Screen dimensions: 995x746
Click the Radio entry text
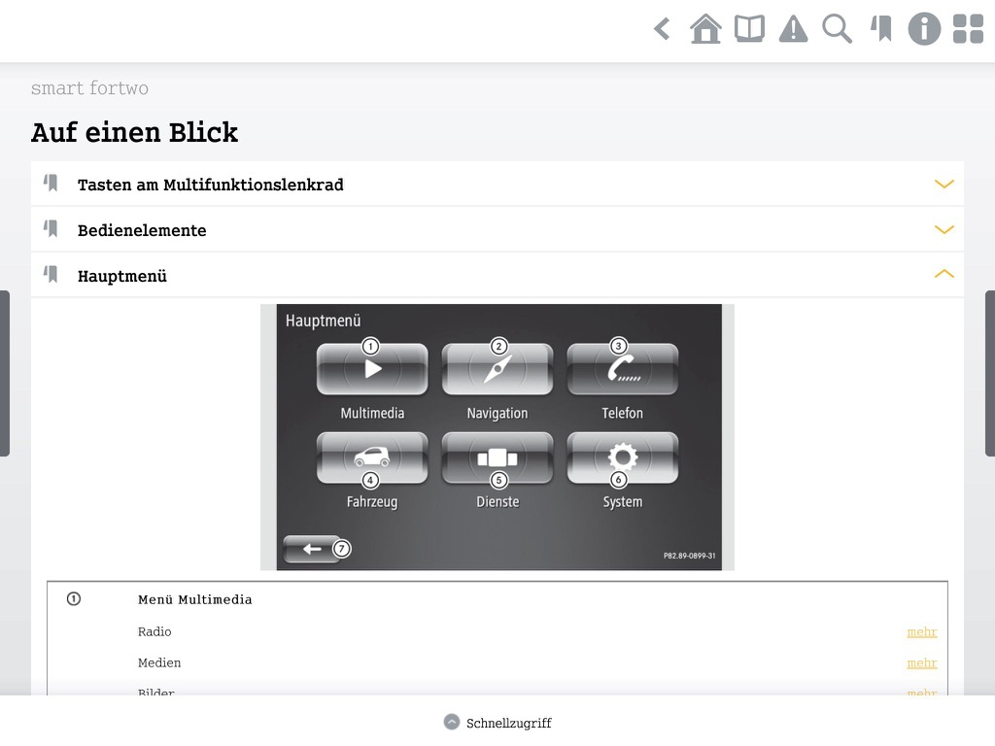point(154,631)
